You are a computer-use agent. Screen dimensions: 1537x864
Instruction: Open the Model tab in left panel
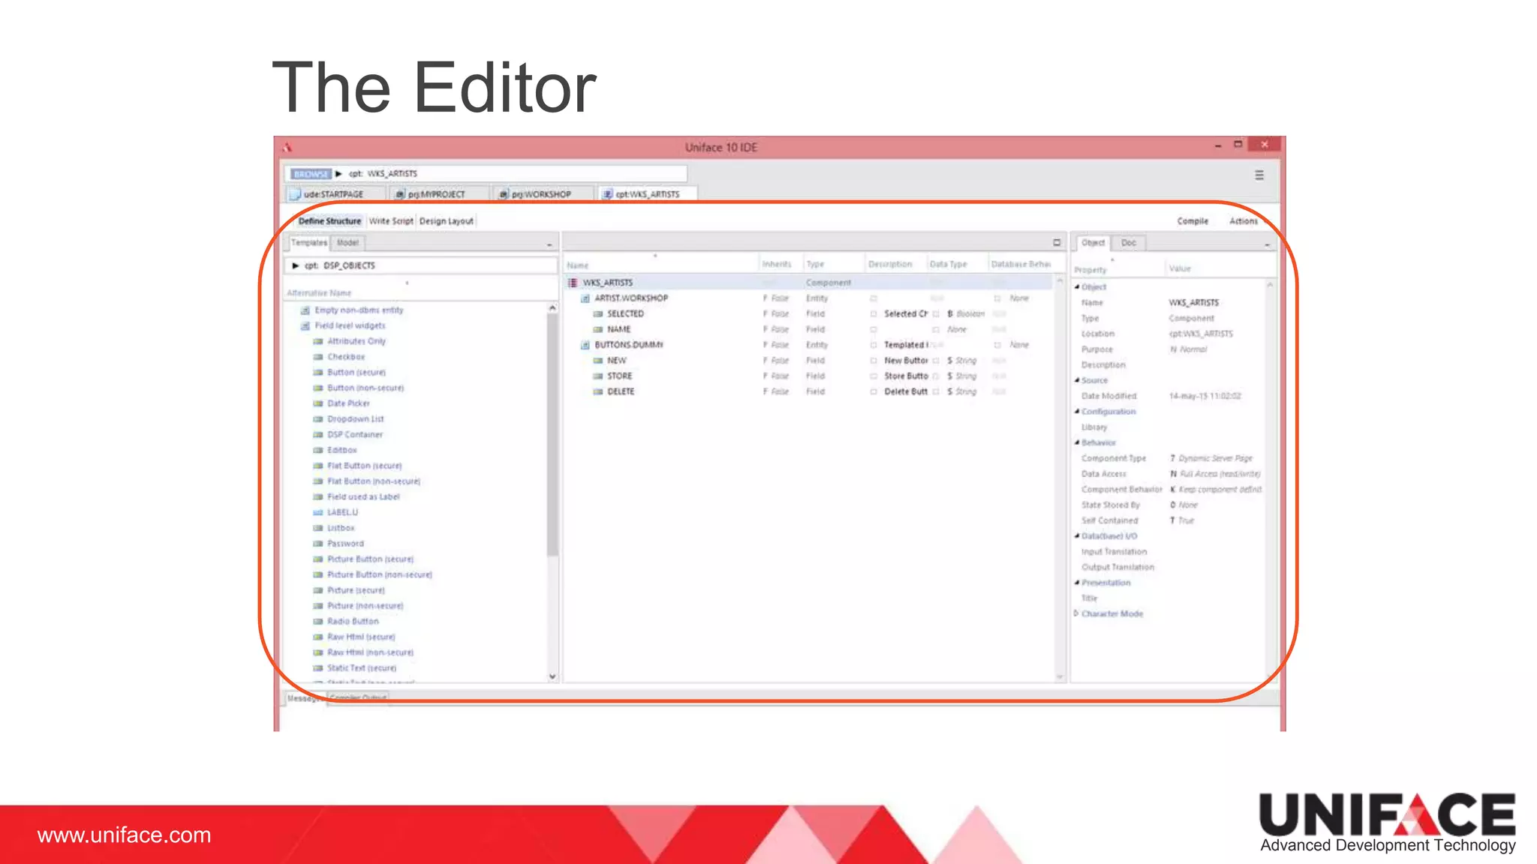coord(347,243)
